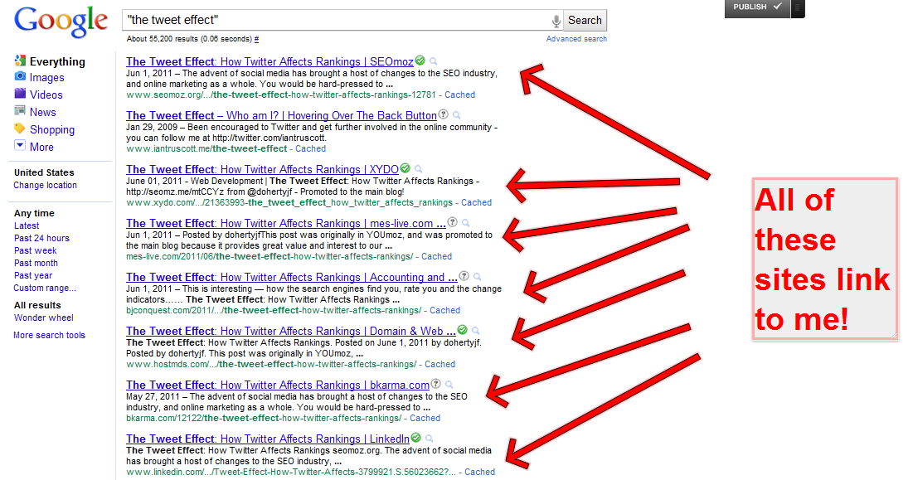Open the mes-live.com Tweet Effect result title
Screen dimensions: 913x480
click(x=286, y=223)
